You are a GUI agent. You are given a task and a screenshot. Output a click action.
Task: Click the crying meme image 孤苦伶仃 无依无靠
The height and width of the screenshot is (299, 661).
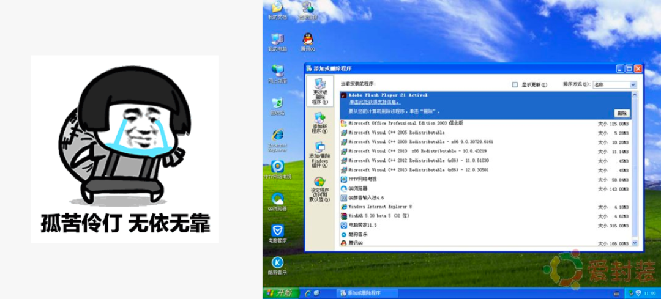tap(125, 149)
